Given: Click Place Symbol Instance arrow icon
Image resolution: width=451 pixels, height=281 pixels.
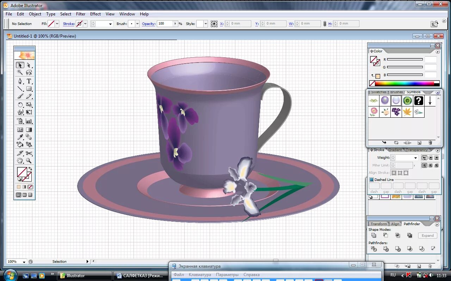Looking at the screenshot, I should pos(384,143).
